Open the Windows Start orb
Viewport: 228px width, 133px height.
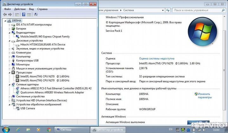tap(6, 129)
